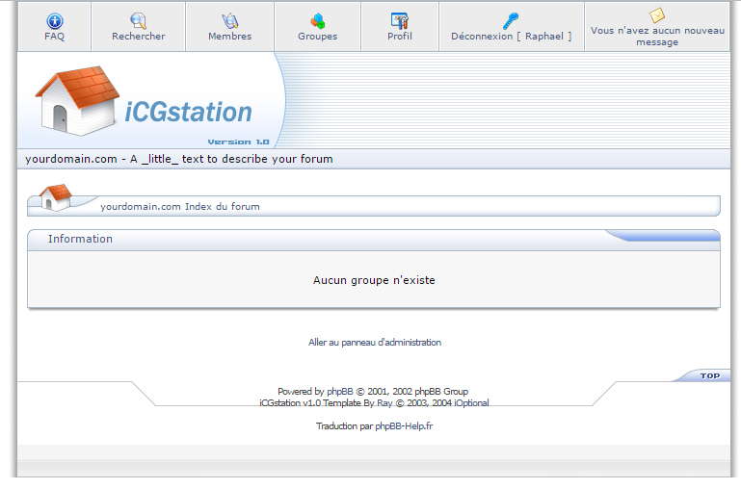Follow the iOptional link in footer

tap(471, 403)
